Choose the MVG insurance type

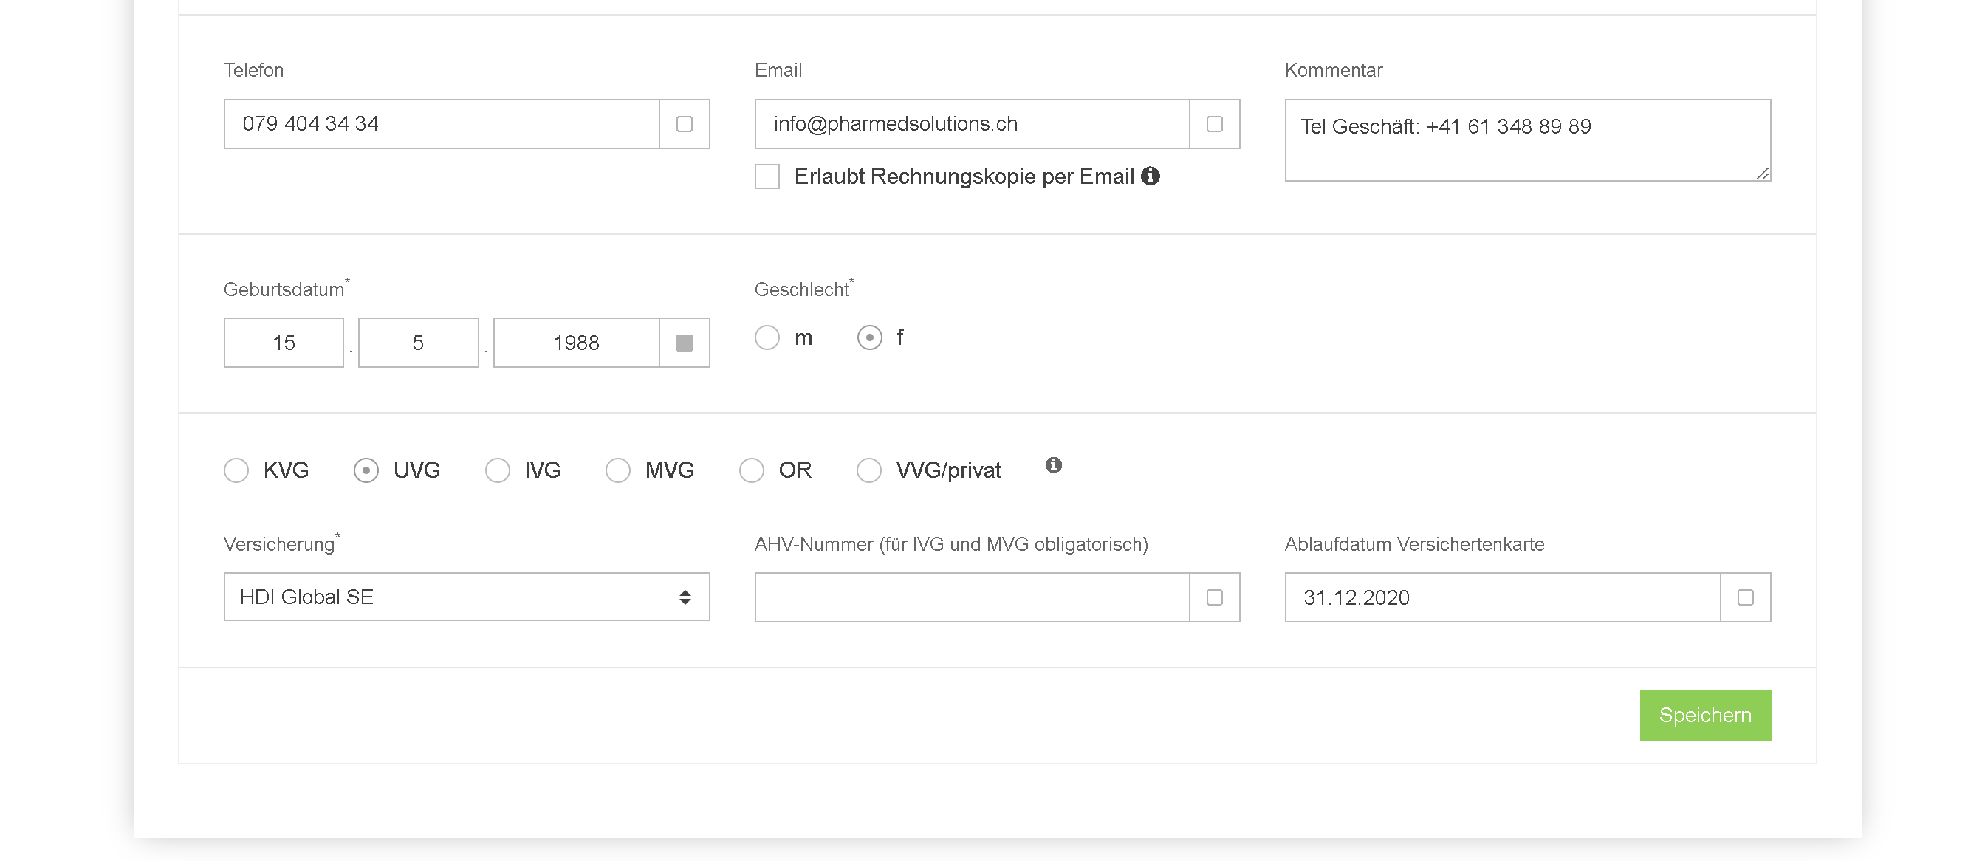pos(618,470)
